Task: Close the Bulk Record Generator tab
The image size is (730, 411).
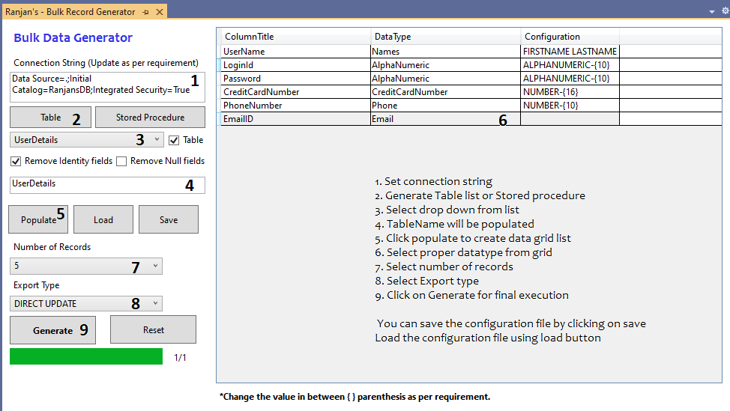Action: [160, 12]
